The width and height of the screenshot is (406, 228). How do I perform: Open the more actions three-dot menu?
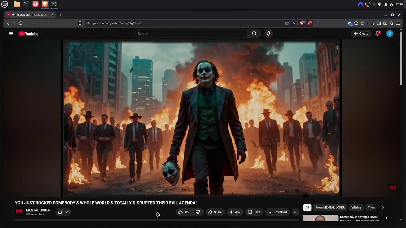click(296, 212)
